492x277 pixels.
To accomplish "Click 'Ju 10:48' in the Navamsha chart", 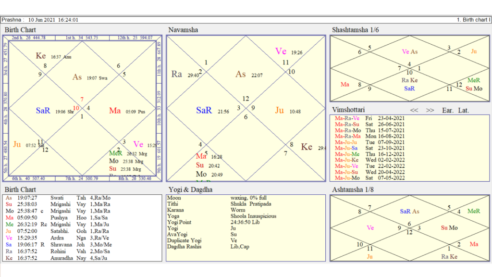I will [x=288, y=111].
